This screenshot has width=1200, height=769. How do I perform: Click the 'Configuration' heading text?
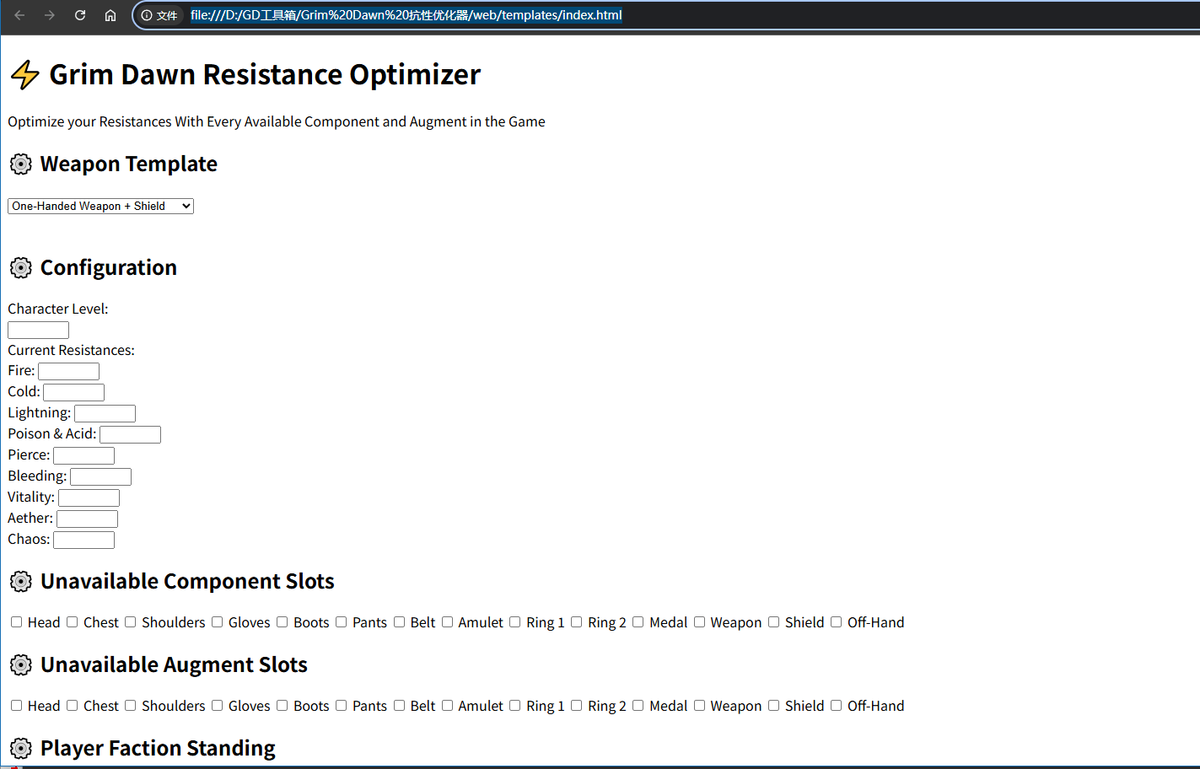(x=109, y=268)
